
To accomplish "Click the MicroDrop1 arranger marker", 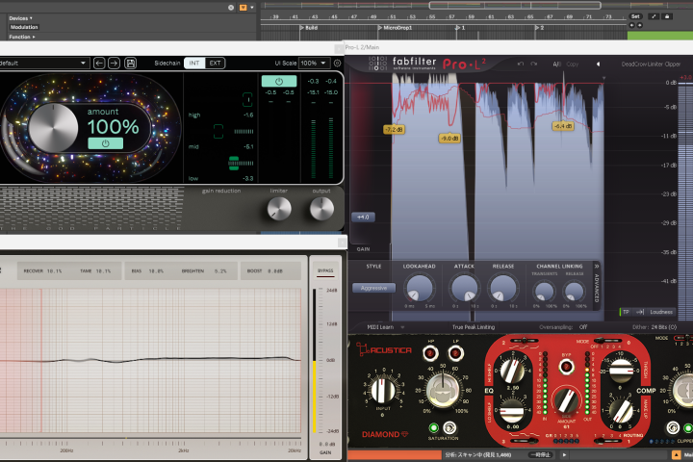I will [x=396, y=27].
